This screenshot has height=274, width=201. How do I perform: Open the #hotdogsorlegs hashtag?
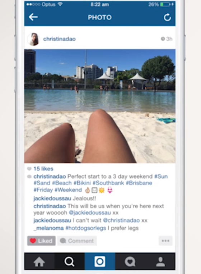coord(86,228)
